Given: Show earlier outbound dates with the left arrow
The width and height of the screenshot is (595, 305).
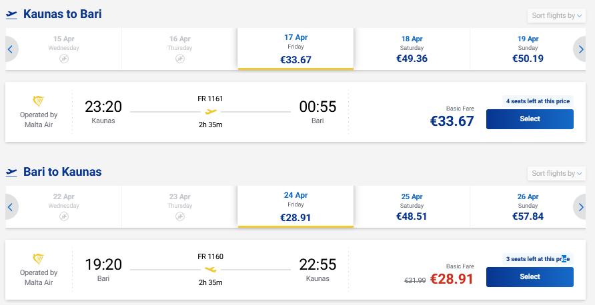Looking at the screenshot, I should (10, 49).
